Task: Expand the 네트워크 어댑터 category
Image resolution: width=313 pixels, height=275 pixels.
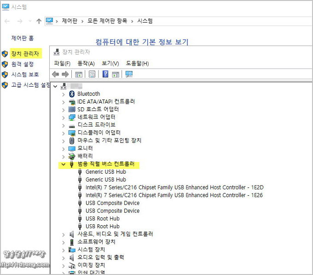Action: coord(64,117)
